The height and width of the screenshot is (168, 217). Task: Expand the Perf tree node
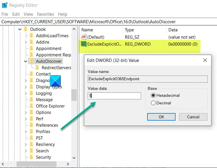[x=26, y=119]
